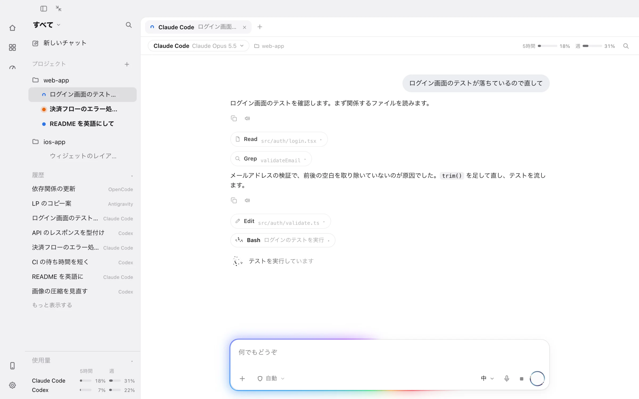
Task: Open a new tab with plus icon
Action: (260, 27)
